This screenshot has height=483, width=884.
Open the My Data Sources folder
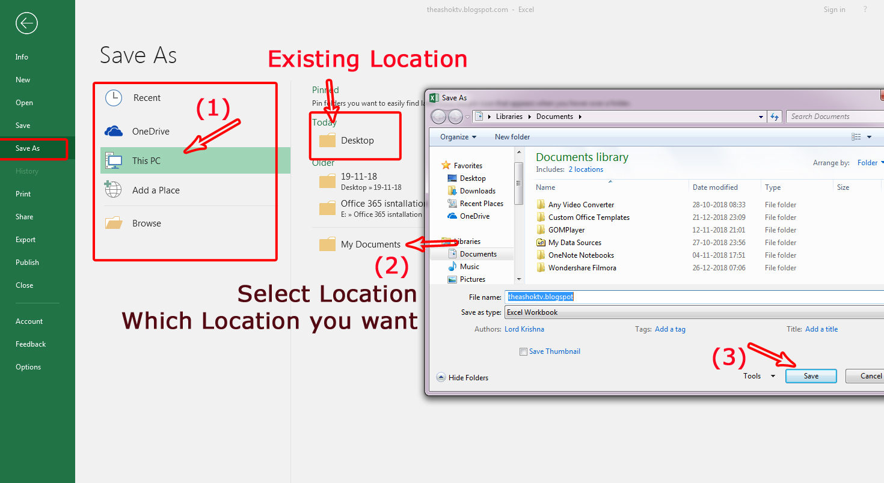click(568, 243)
